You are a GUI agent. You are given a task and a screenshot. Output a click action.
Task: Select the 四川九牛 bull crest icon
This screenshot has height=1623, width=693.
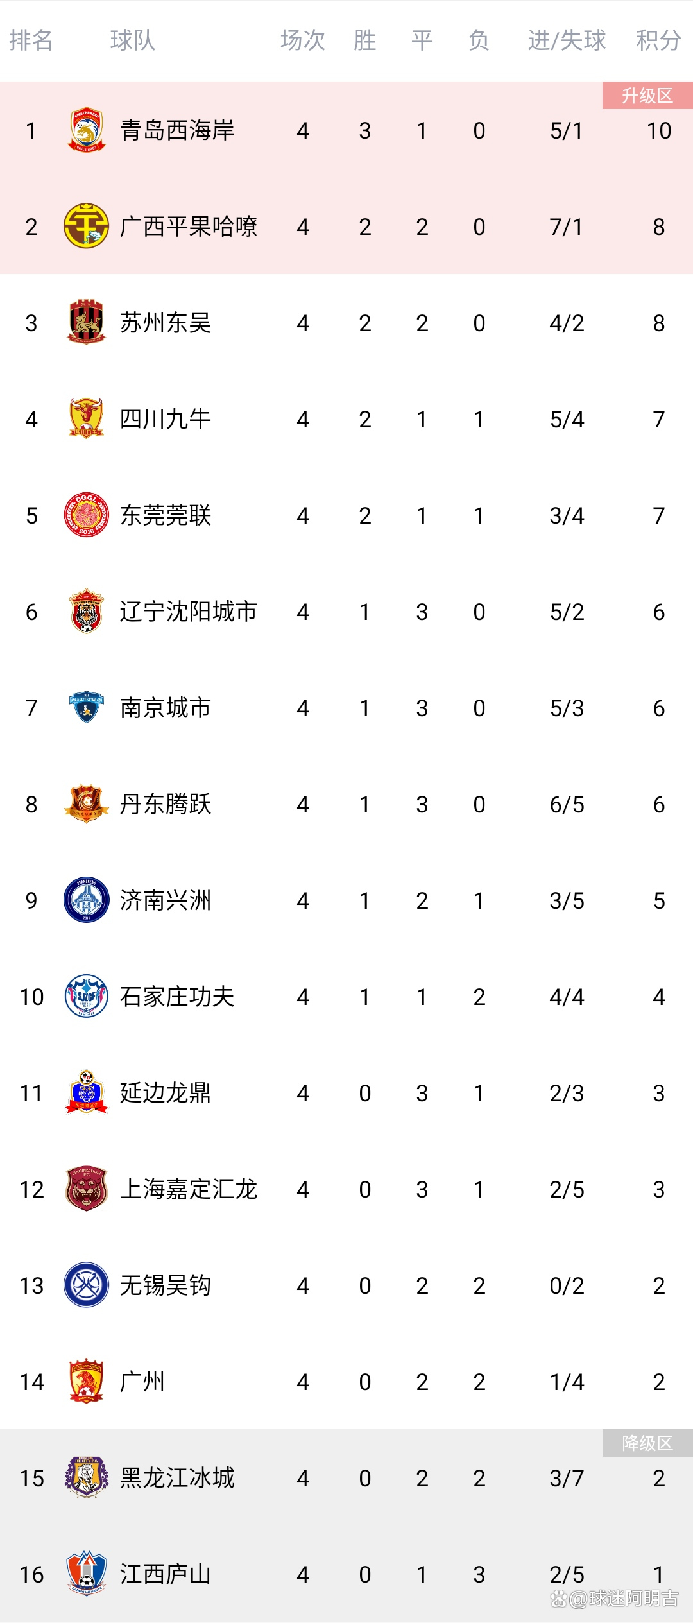86,418
